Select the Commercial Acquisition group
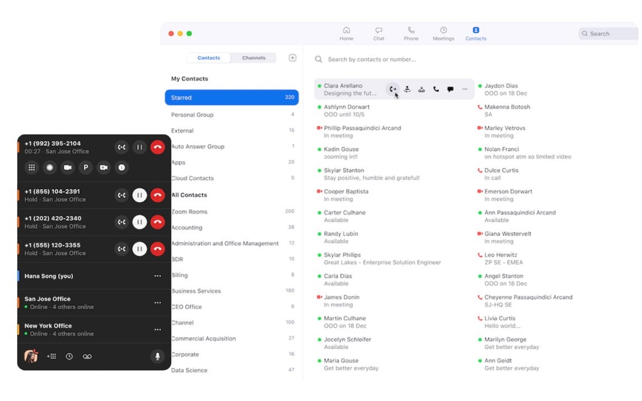 [x=234, y=338]
